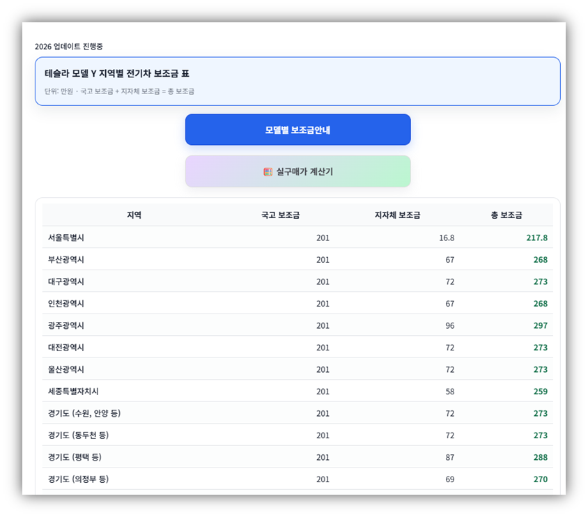This screenshot has height=517, width=588.
Task: Select the 288 total for 경기도 (평택 등)
Action: [541, 457]
